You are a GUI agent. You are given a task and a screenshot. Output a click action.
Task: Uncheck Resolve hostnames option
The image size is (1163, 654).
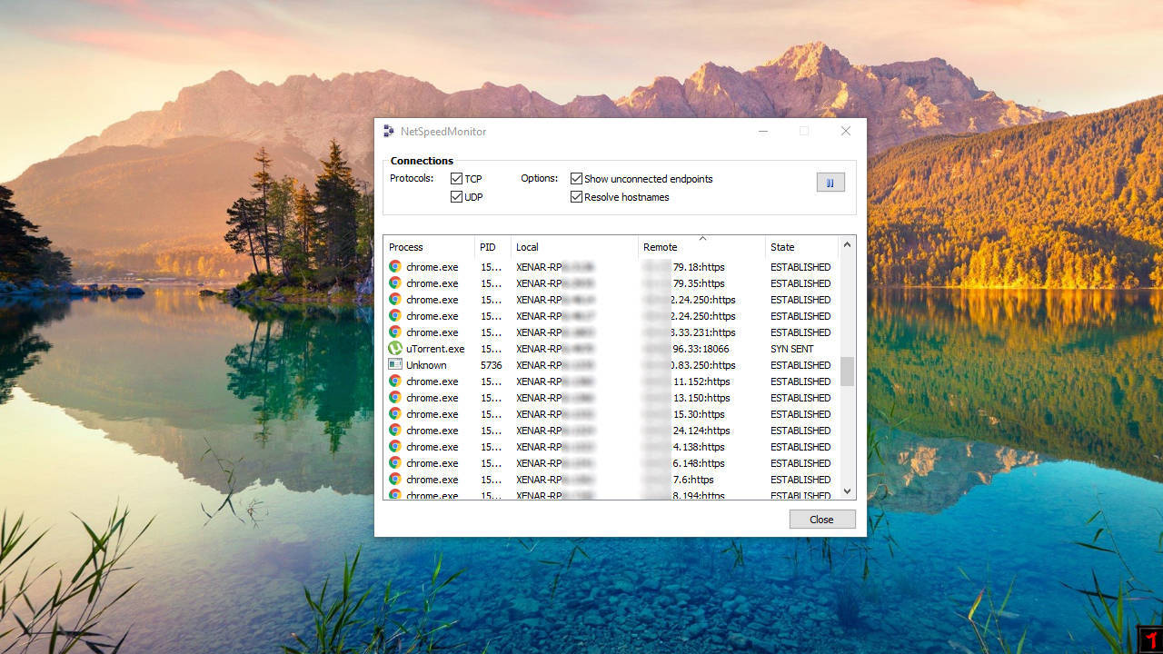pyautogui.click(x=576, y=197)
